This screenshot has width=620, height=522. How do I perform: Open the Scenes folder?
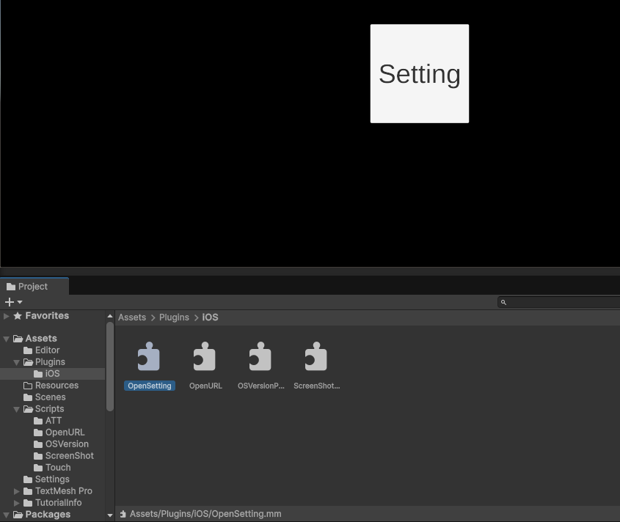pos(50,397)
